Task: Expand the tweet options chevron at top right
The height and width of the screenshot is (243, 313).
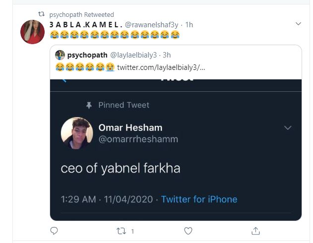Action: (x=298, y=24)
